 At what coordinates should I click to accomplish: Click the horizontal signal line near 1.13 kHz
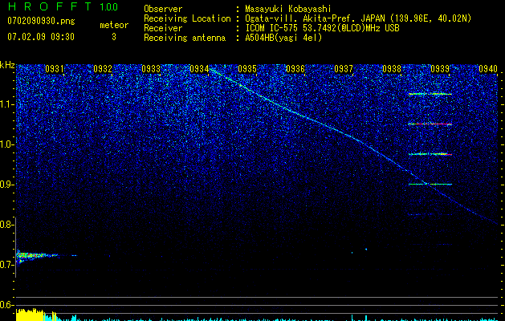pyautogui.click(x=430, y=94)
